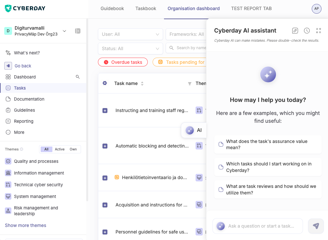This screenshot has width=328, height=240.
Task: Open Tasks in the sidebar
Action: coord(43,88)
